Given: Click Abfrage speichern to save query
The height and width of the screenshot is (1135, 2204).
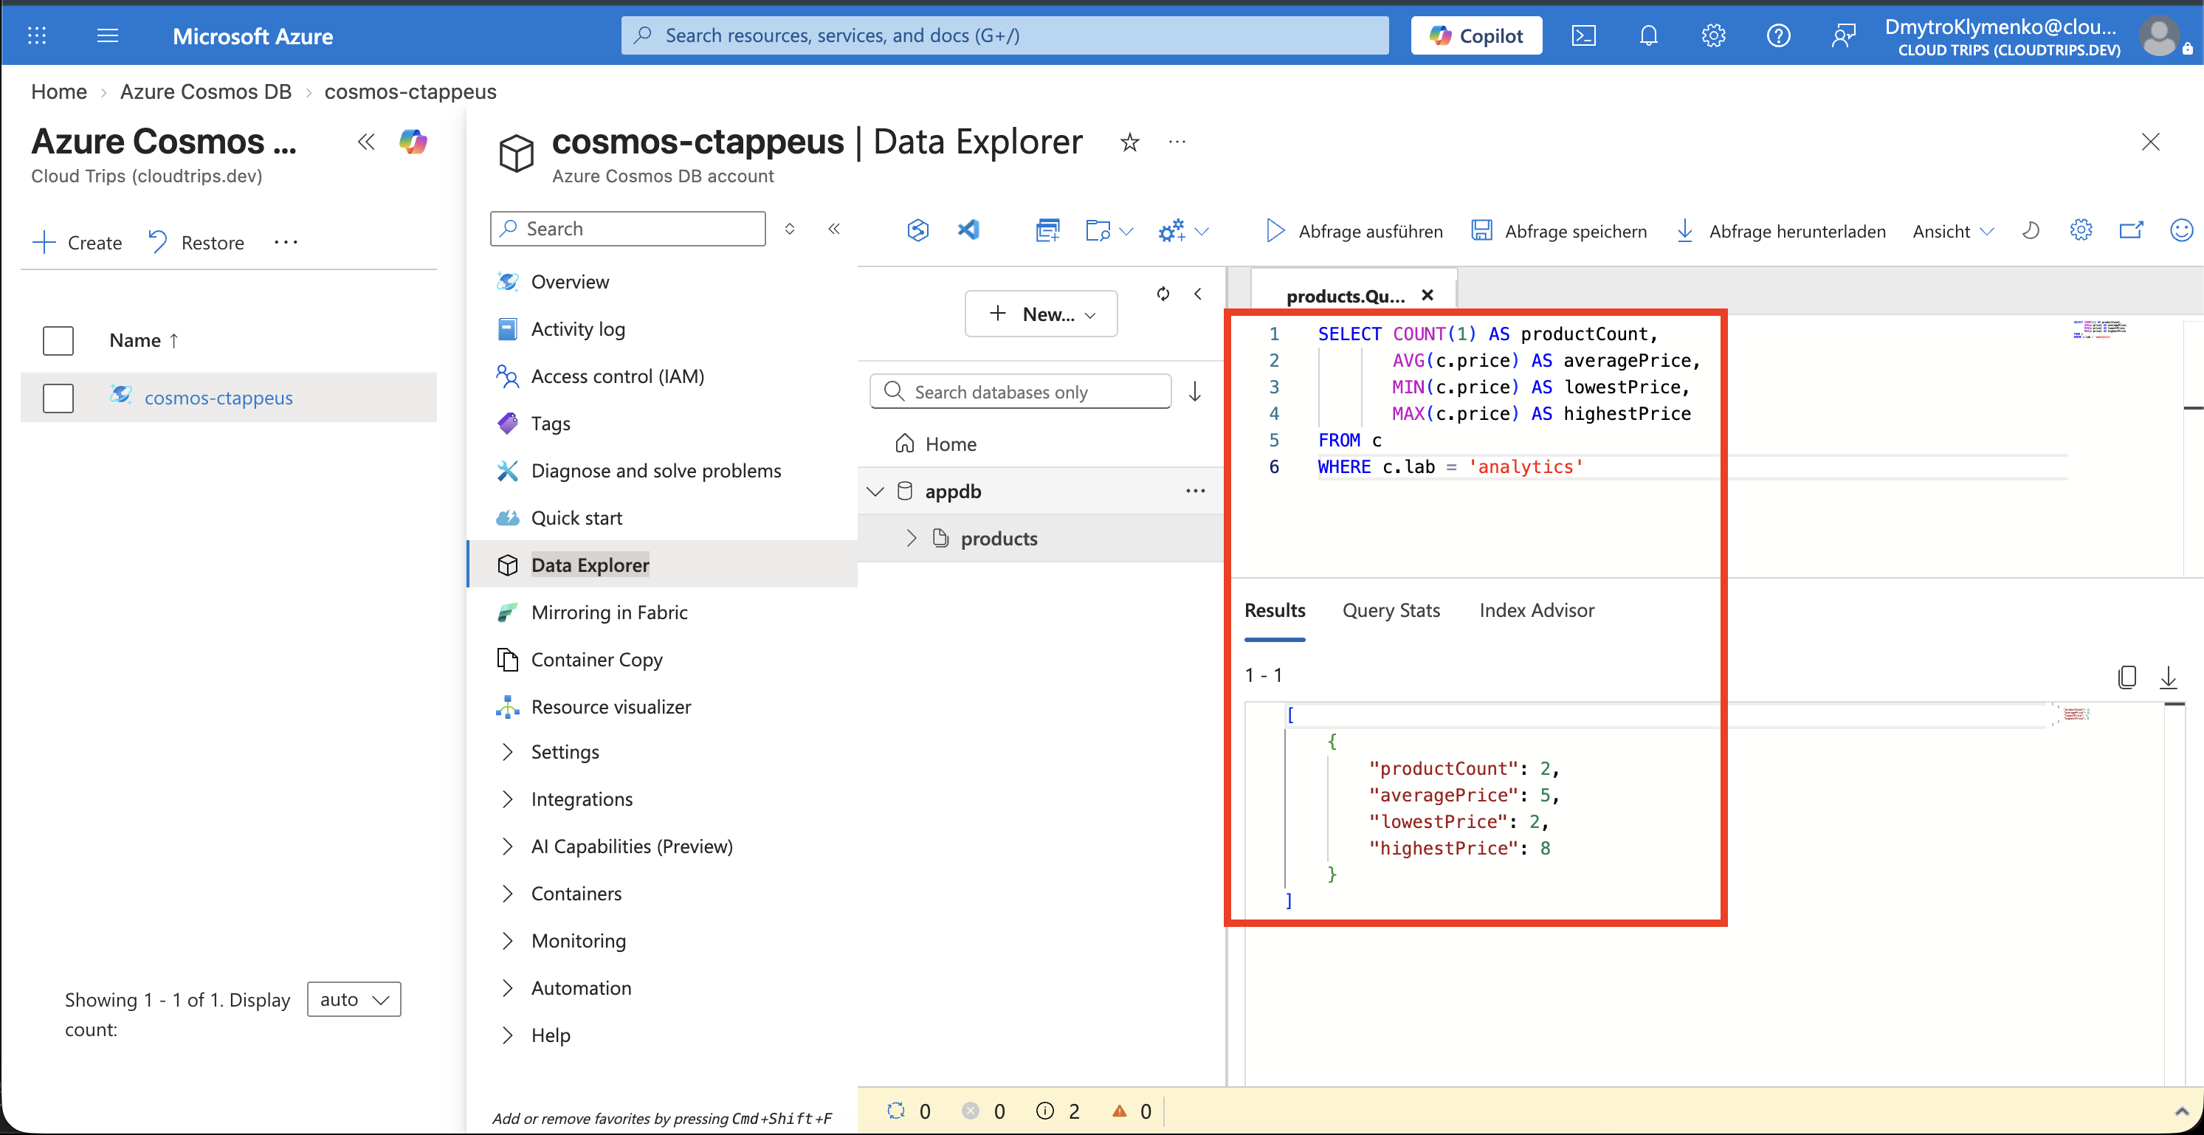Looking at the screenshot, I should coord(1559,231).
